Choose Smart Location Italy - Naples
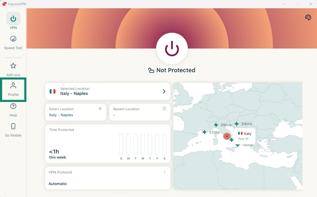Viewport: 317px width, 197px height. [76, 112]
